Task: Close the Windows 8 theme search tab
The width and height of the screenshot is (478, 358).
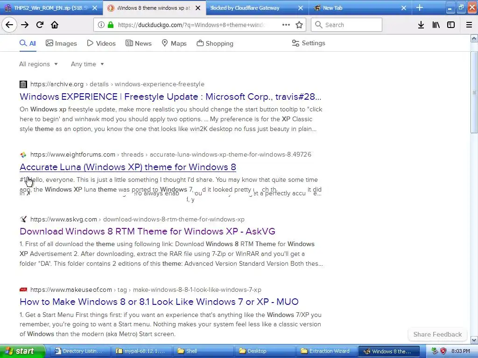Action: tap(198, 8)
